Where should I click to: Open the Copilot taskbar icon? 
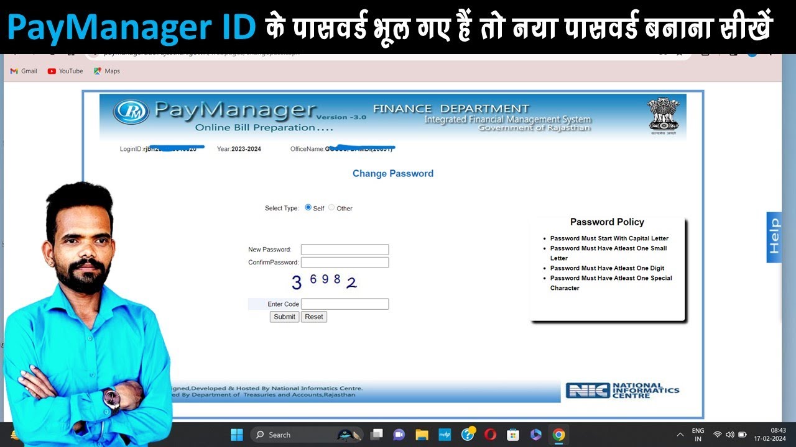(536, 435)
